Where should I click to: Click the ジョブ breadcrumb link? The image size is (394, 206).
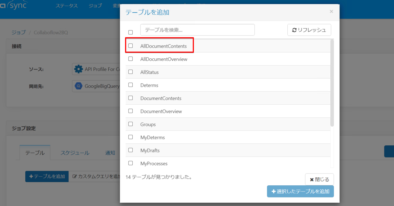(x=18, y=32)
